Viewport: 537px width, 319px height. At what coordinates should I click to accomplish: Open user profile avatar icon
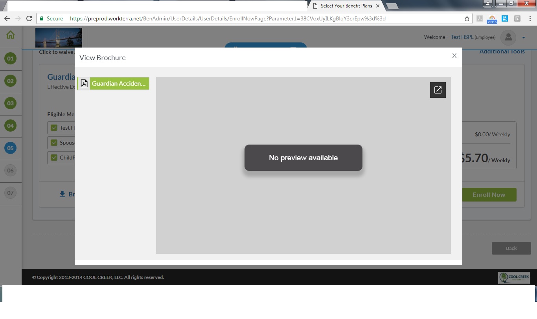(x=508, y=37)
